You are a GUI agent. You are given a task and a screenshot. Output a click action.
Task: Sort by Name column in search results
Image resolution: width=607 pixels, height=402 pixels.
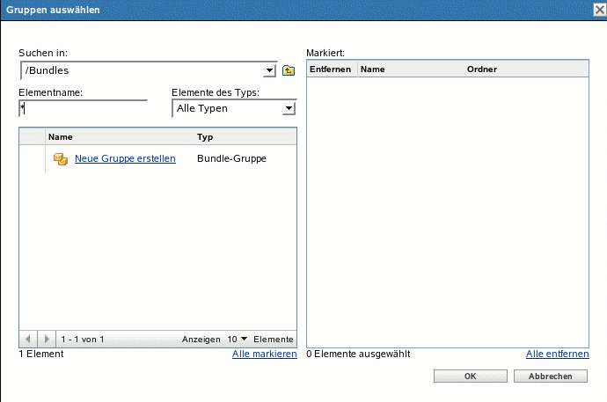pos(61,137)
